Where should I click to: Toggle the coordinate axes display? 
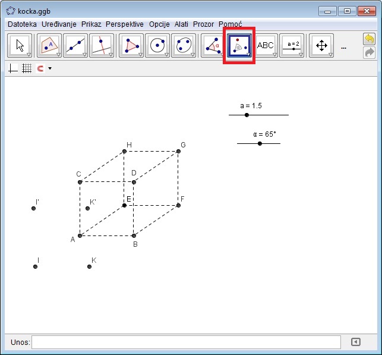click(13, 68)
